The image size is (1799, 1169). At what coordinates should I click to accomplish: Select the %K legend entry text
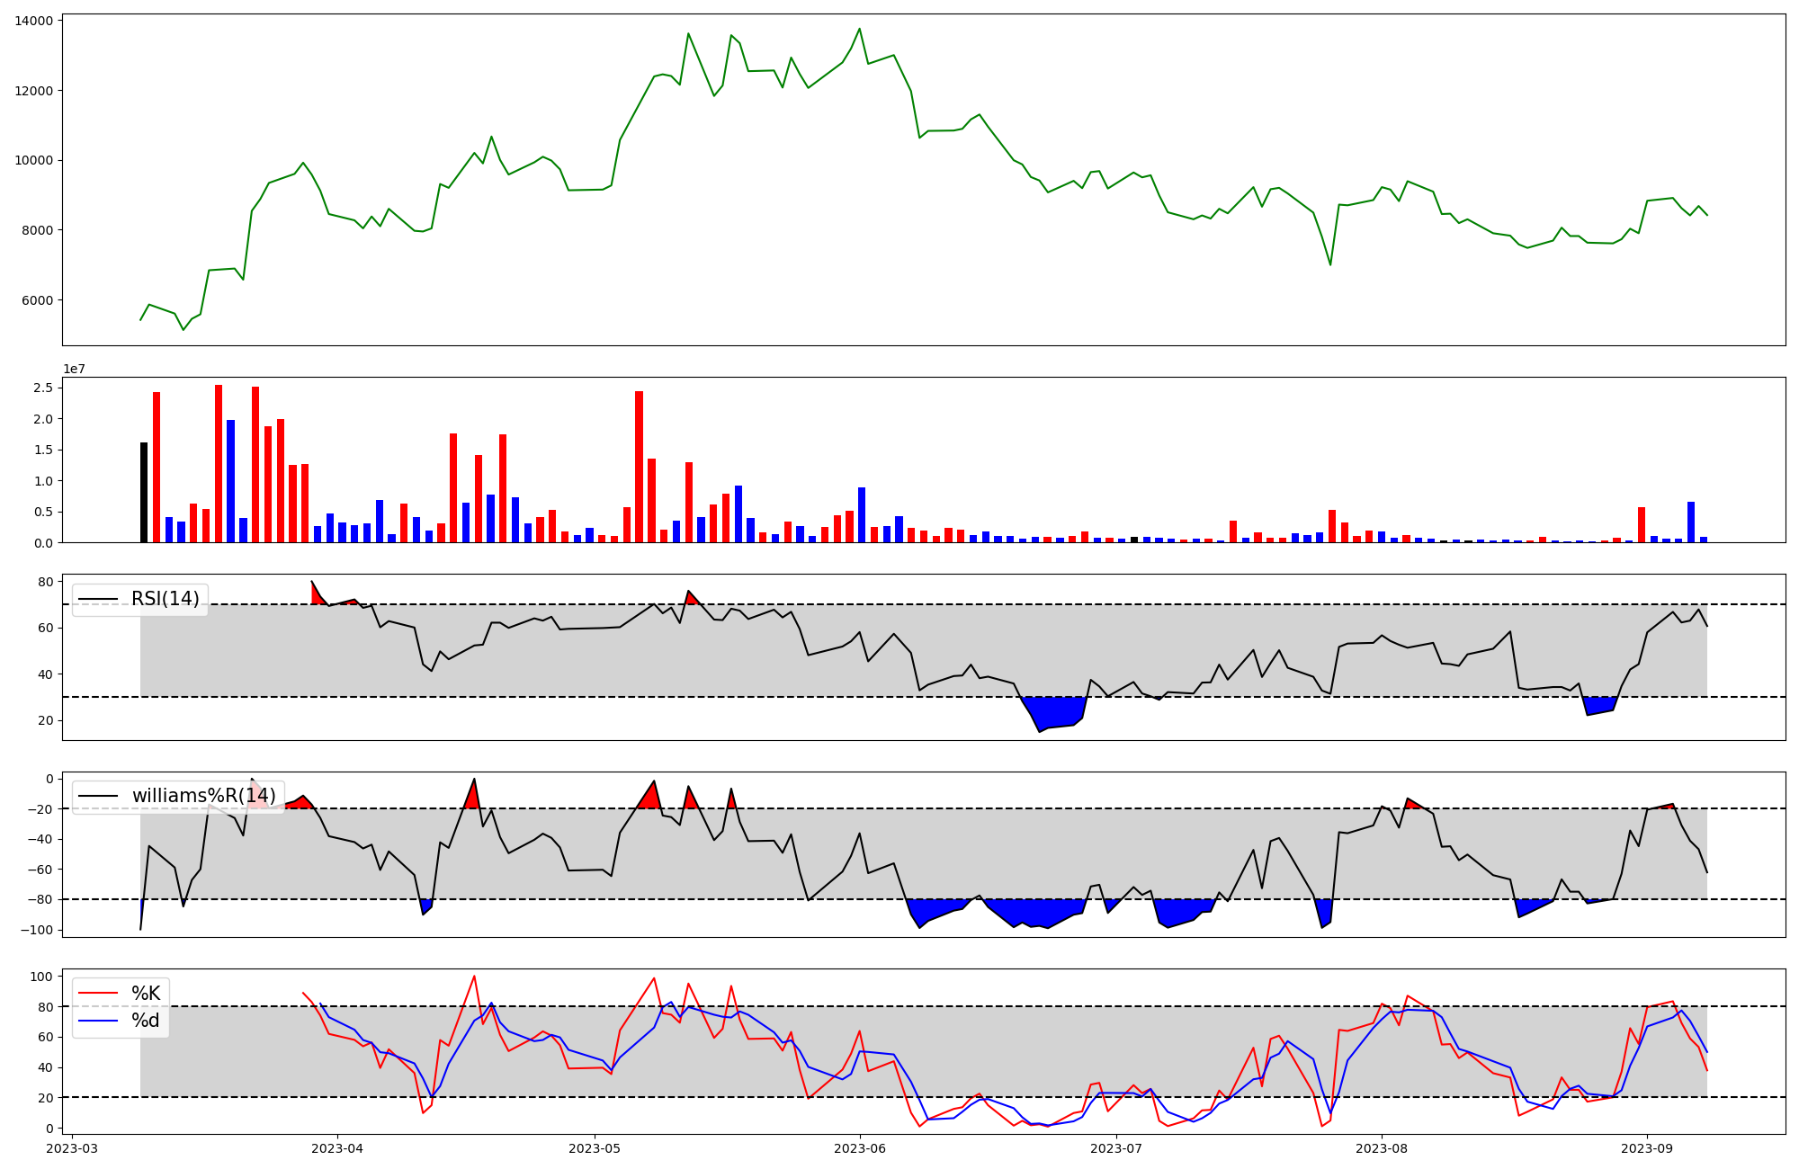[146, 994]
